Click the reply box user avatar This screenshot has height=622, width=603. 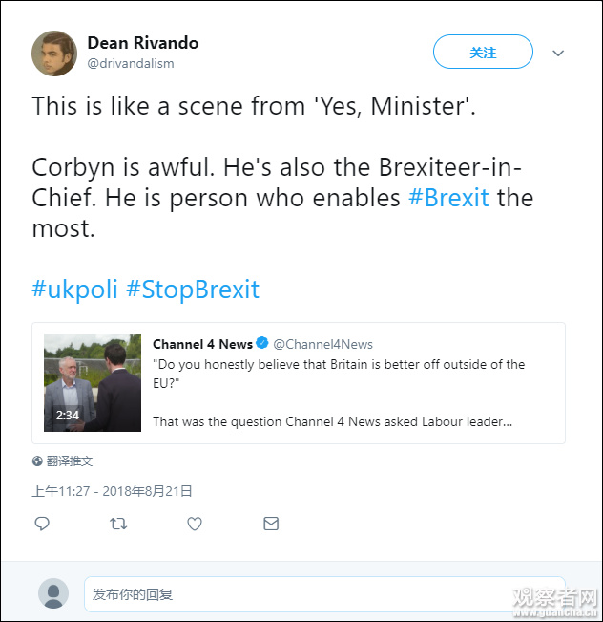[53, 593]
